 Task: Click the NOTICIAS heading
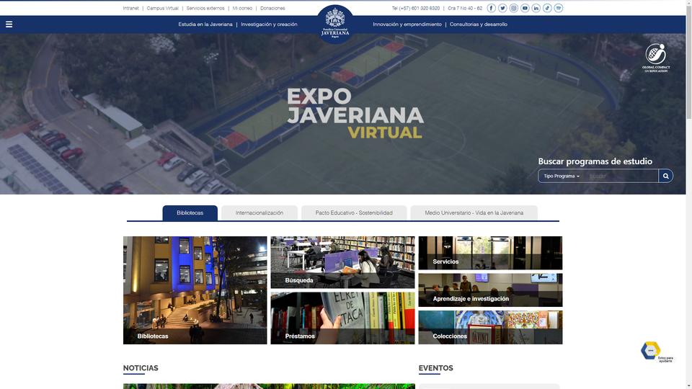coord(141,368)
